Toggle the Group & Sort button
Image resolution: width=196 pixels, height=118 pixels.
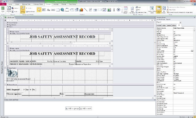pyautogui.click(x=23, y=10)
